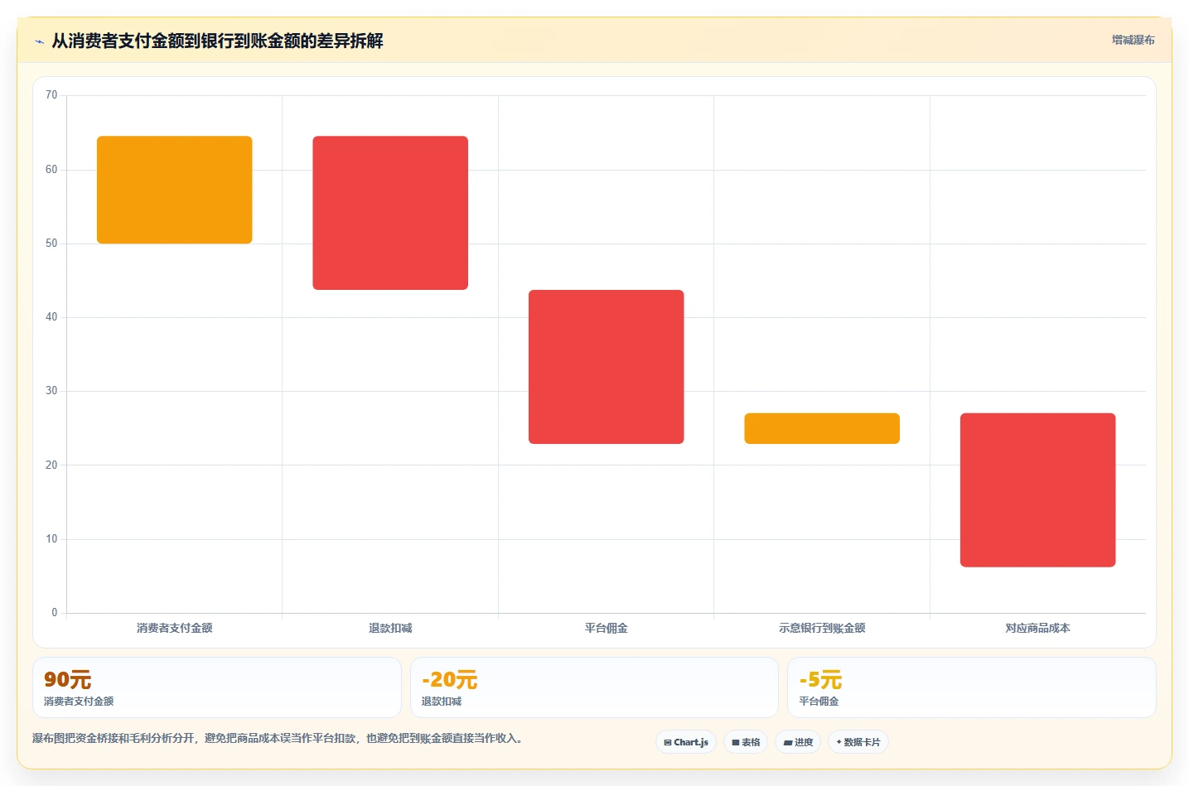
Task: Click the red 退款扣减 bar
Action: coord(390,213)
